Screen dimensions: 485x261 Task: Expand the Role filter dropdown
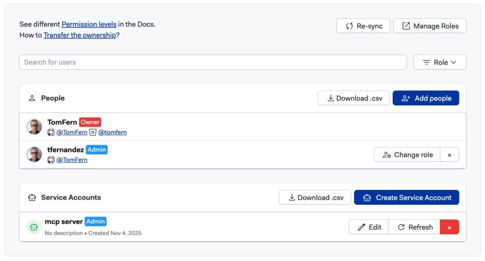[440, 62]
